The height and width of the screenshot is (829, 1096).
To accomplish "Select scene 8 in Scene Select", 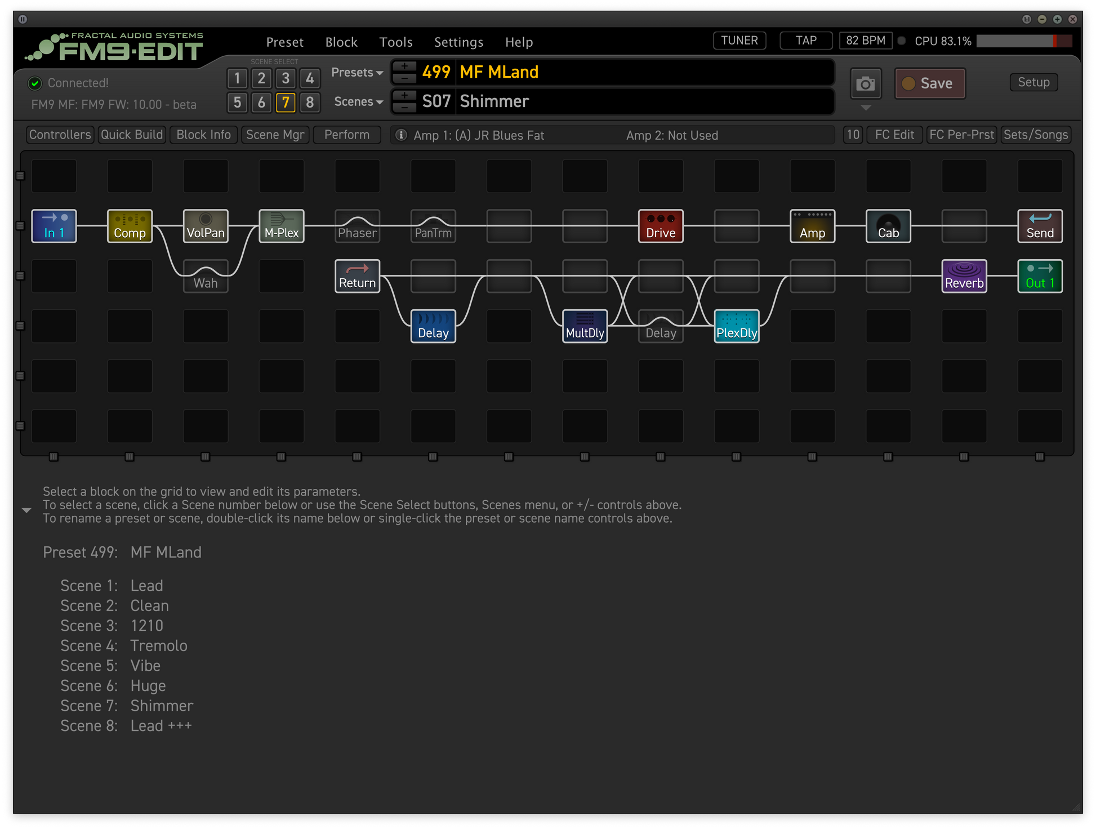I will coord(310,102).
